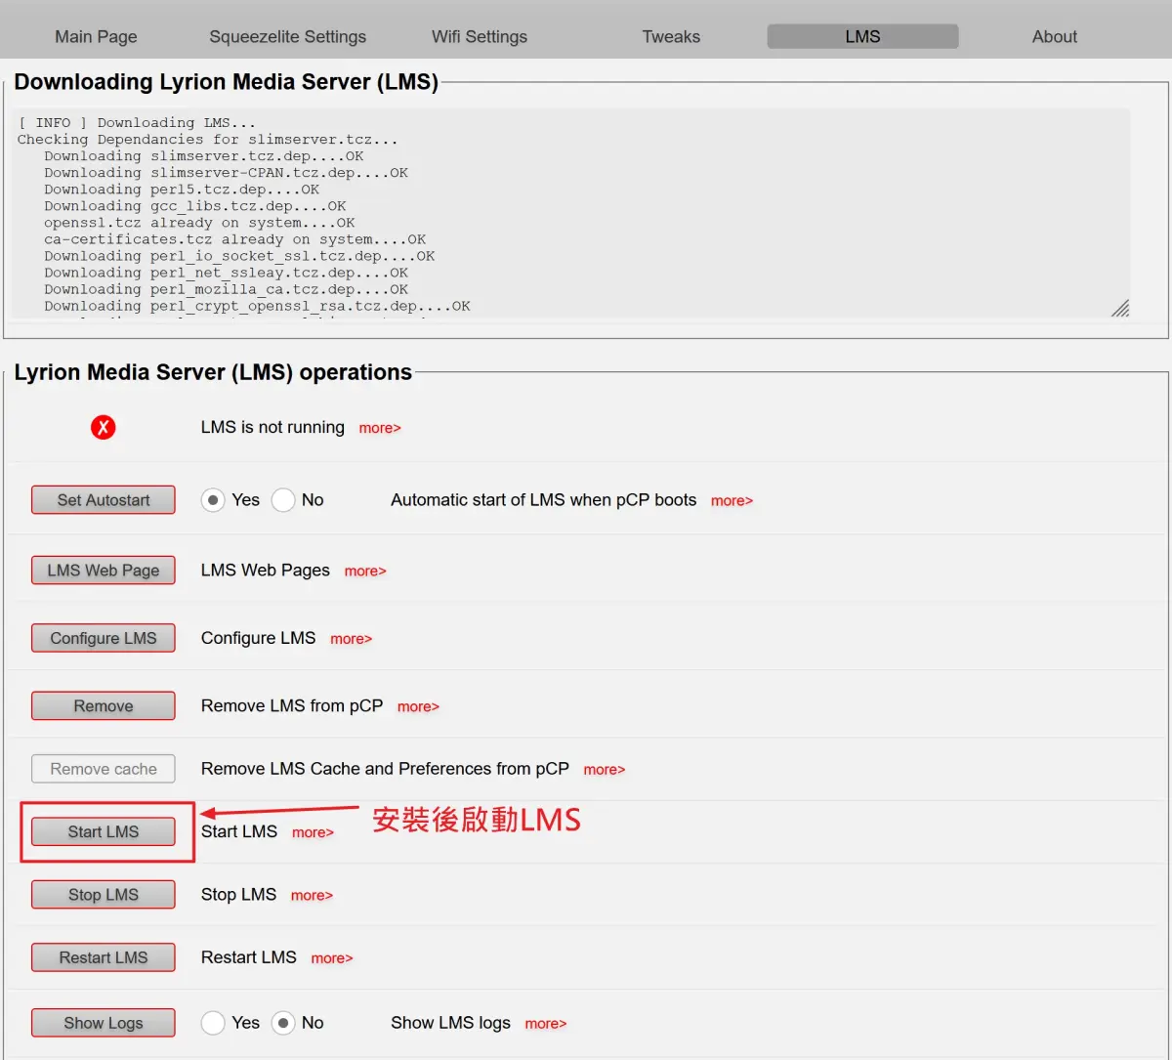Click 'Lyrion Media Server (LMS) operations' heading
The width and height of the screenshot is (1172, 1060).
(x=213, y=372)
